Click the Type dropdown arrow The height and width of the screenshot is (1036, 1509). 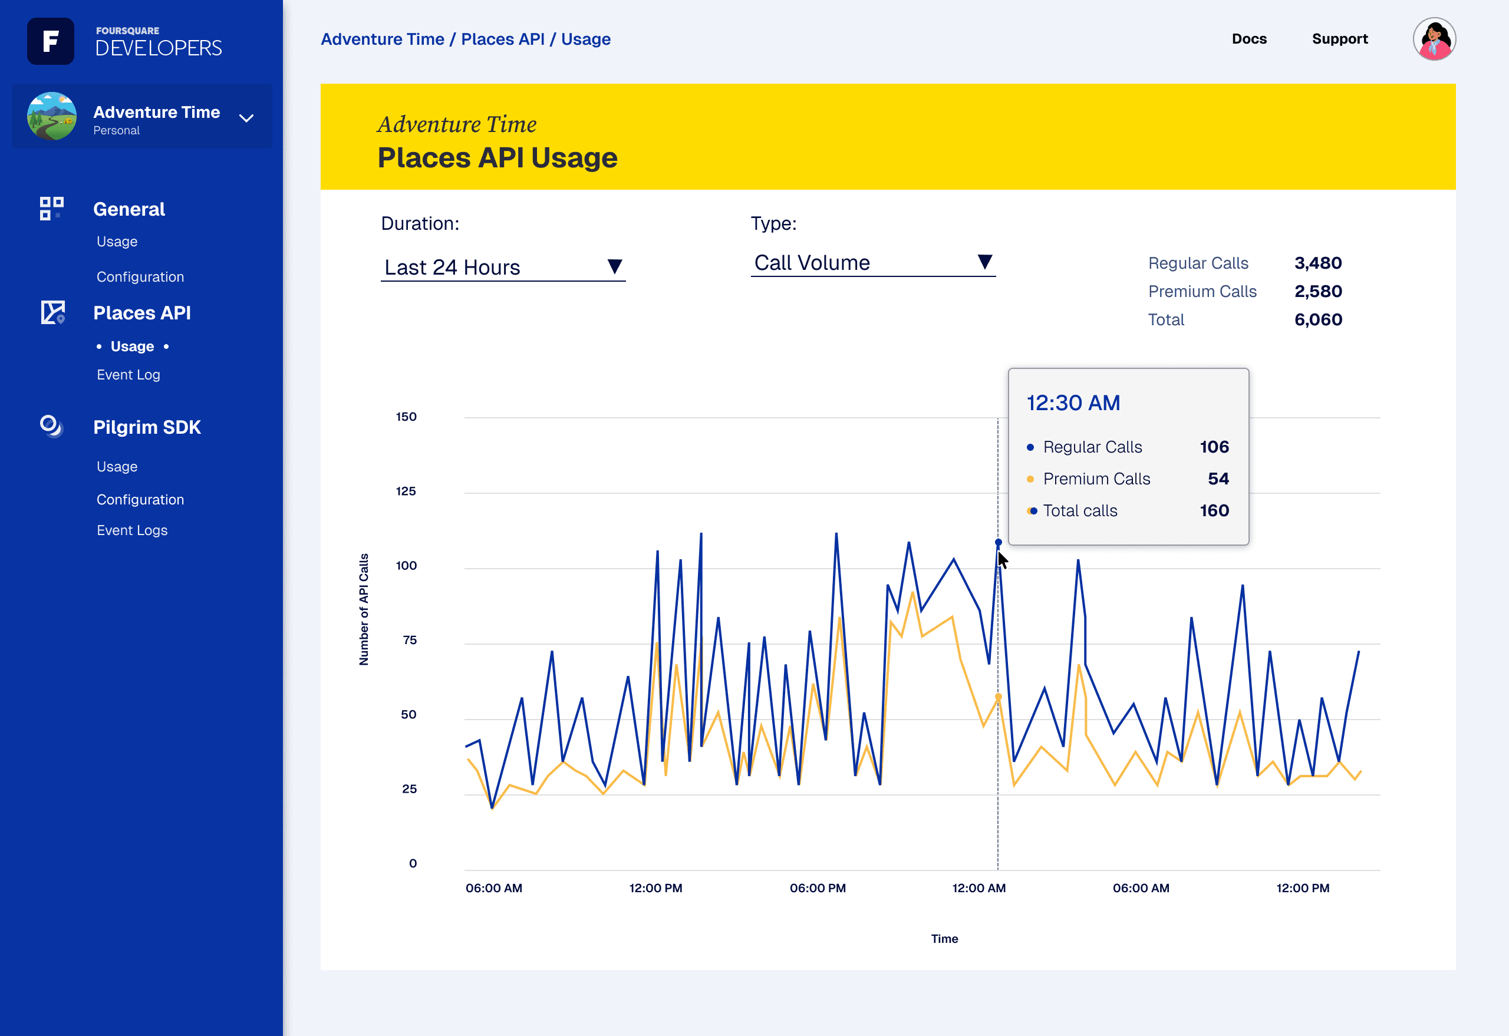click(x=985, y=262)
